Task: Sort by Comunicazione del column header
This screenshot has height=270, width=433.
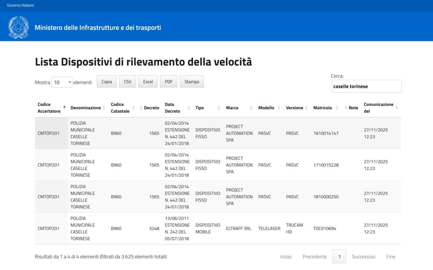Action: click(x=378, y=108)
